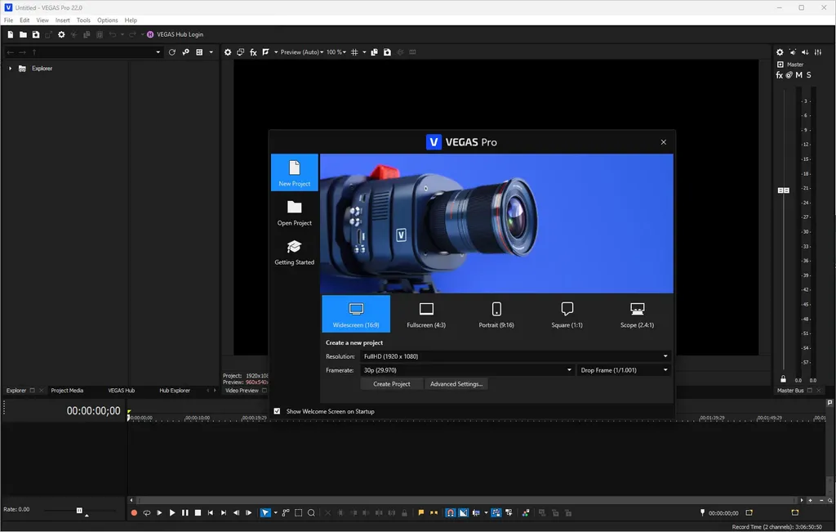Select the Zoom magnifier tool
The image size is (836, 532).
coord(311,512)
